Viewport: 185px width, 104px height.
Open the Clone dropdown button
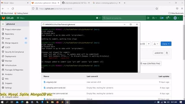click(166, 44)
